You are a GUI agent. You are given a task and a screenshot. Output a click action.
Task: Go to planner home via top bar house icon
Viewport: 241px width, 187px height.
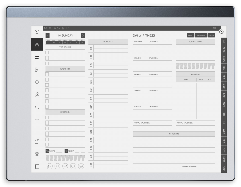[x=45, y=28]
